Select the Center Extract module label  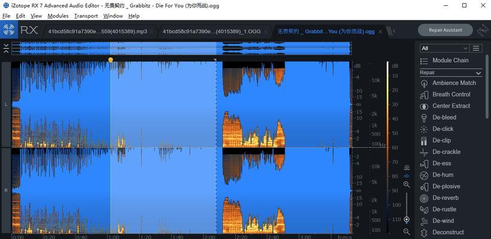tap(452, 106)
